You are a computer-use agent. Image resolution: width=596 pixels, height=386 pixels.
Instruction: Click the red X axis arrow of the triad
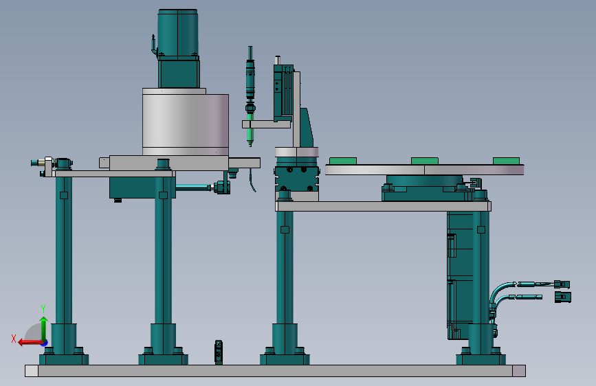(x=30, y=343)
